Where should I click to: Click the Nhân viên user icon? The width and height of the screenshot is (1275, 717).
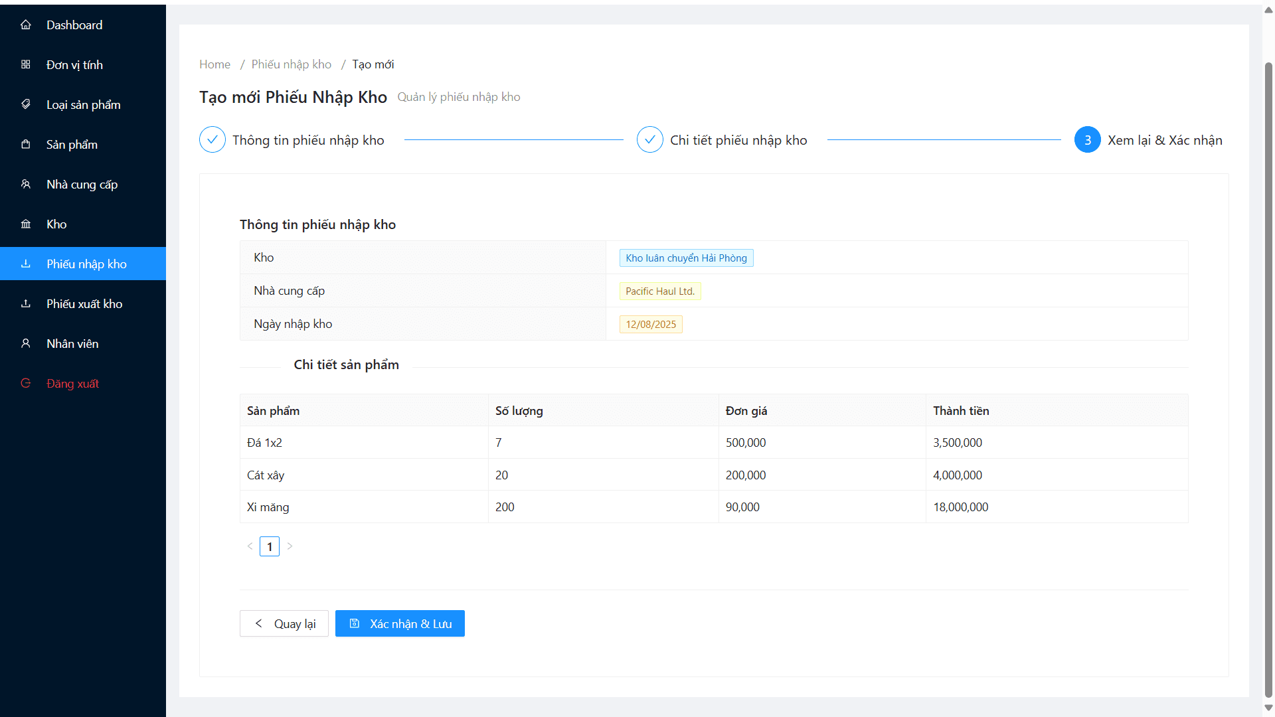coord(26,344)
